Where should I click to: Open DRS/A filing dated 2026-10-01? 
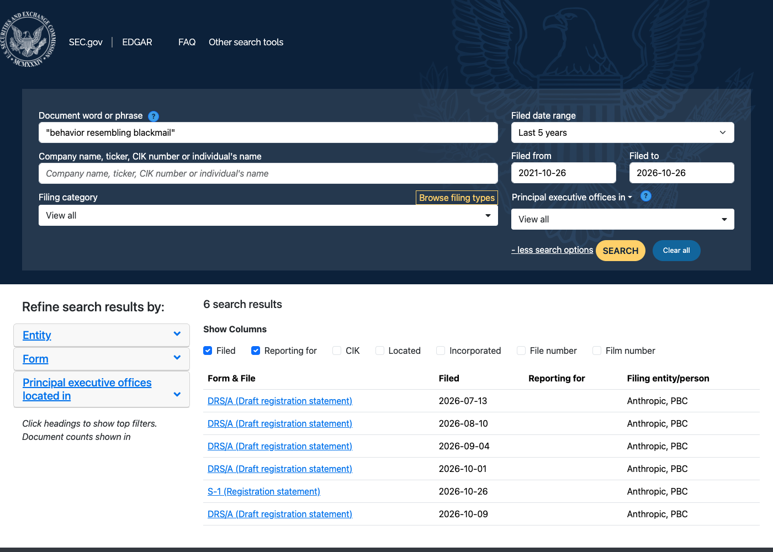point(280,469)
